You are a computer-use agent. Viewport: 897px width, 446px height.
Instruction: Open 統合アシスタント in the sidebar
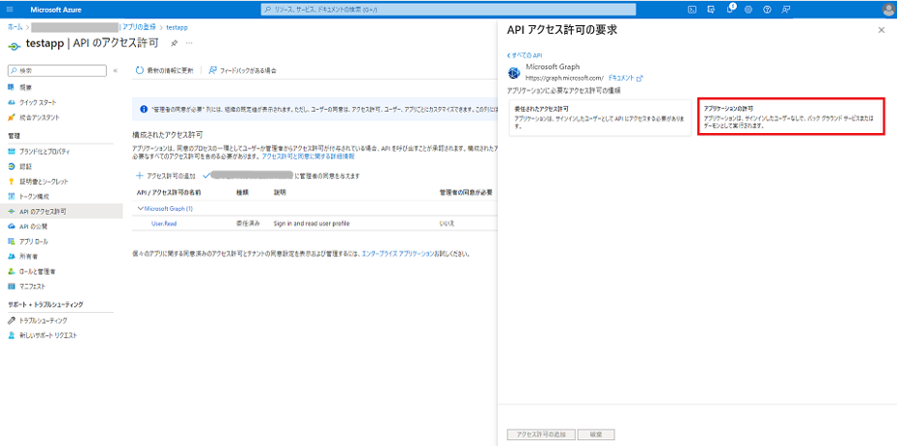pyautogui.click(x=40, y=117)
